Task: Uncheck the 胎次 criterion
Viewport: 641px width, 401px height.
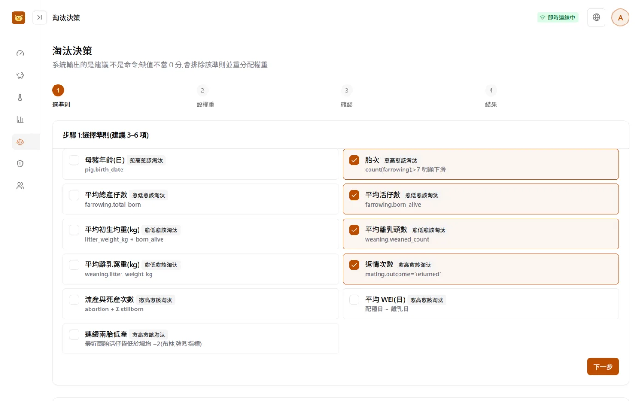Action: click(354, 160)
